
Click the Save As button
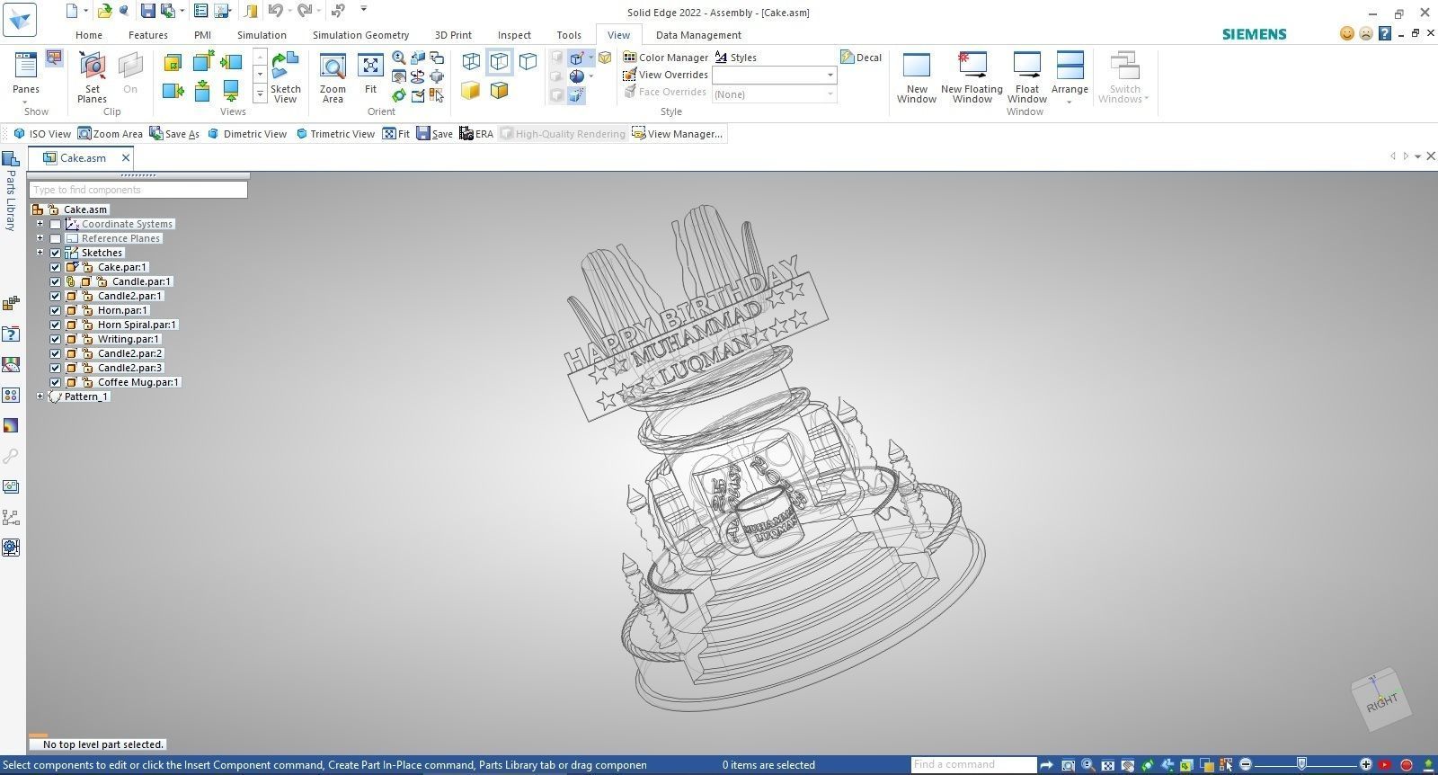(x=174, y=133)
